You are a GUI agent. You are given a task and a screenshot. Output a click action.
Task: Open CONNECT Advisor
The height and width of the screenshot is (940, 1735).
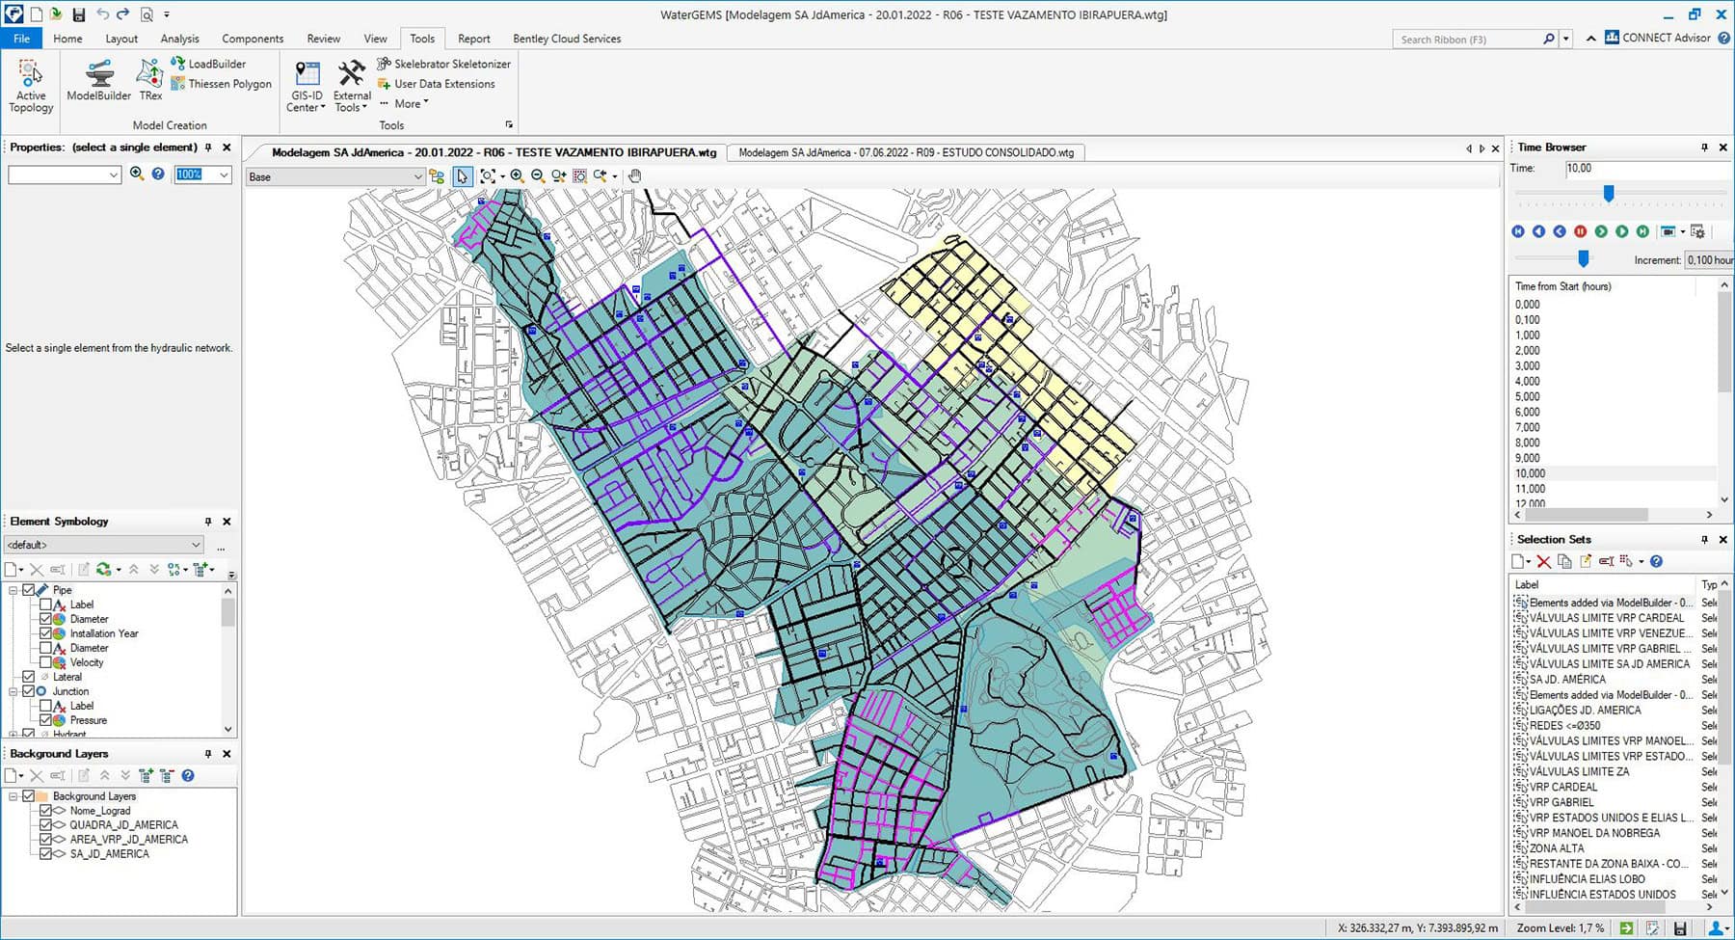1657,38
